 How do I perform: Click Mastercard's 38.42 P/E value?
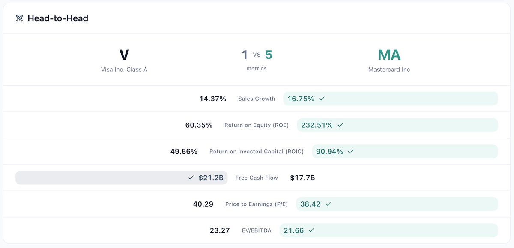click(310, 204)
